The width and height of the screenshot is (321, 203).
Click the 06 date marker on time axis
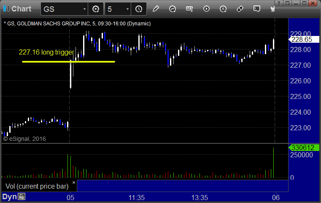pyautogui.click(x=276, y=198)
